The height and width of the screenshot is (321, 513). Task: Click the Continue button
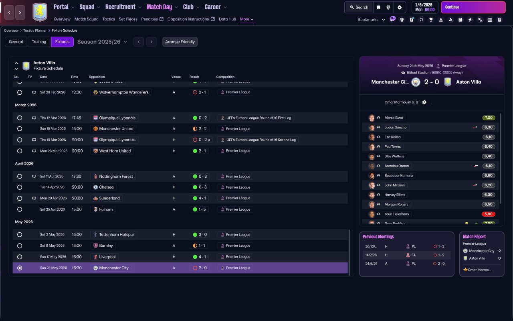473,7
